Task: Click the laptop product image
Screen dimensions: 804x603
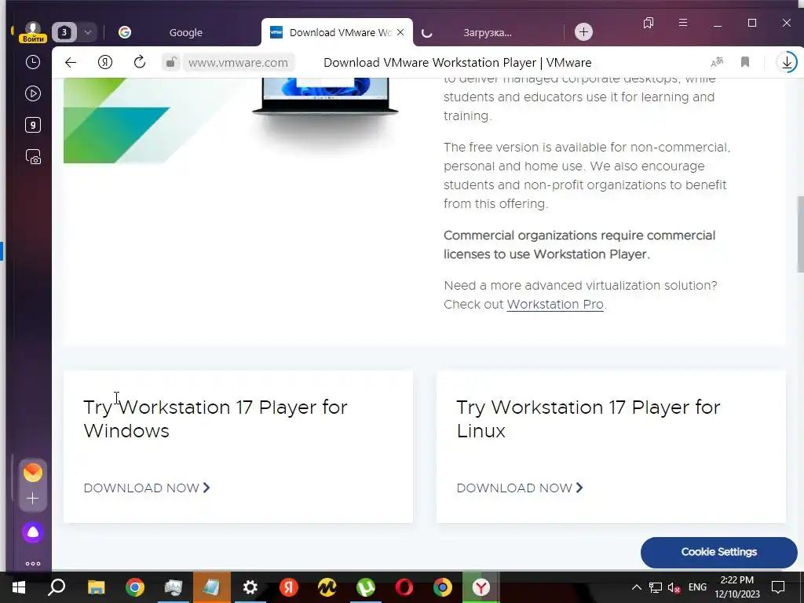Action: tap(325, 96)
